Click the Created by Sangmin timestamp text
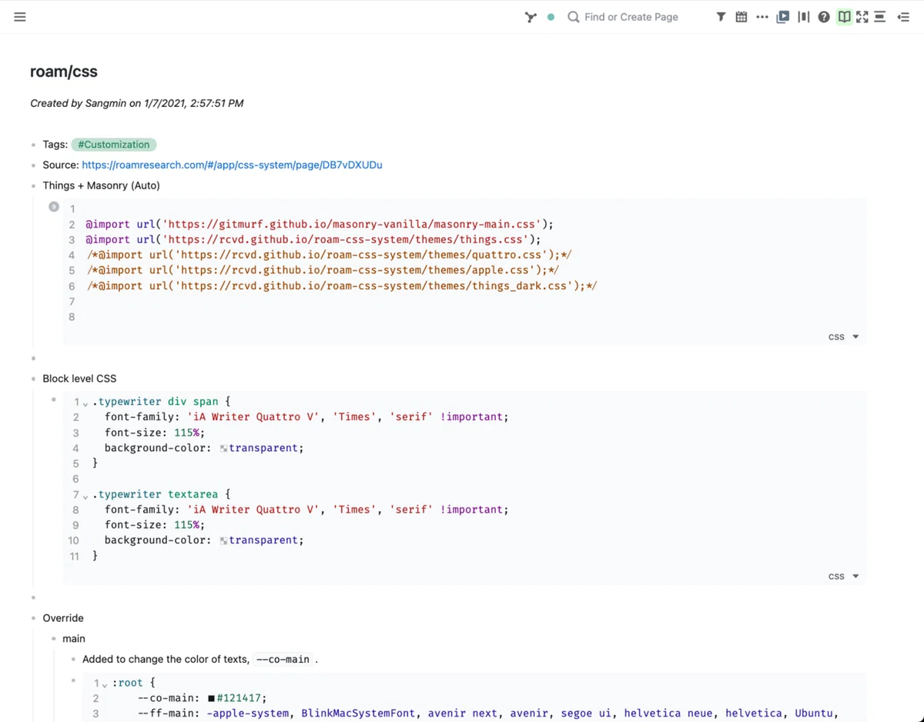This screenshot has height=722, width=924. [136, 103]
